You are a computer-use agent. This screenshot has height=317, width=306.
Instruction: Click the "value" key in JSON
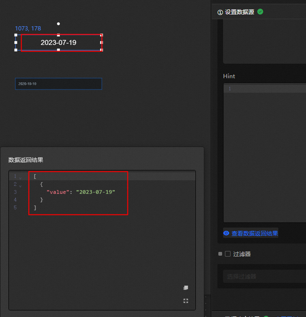coord(58,192)
